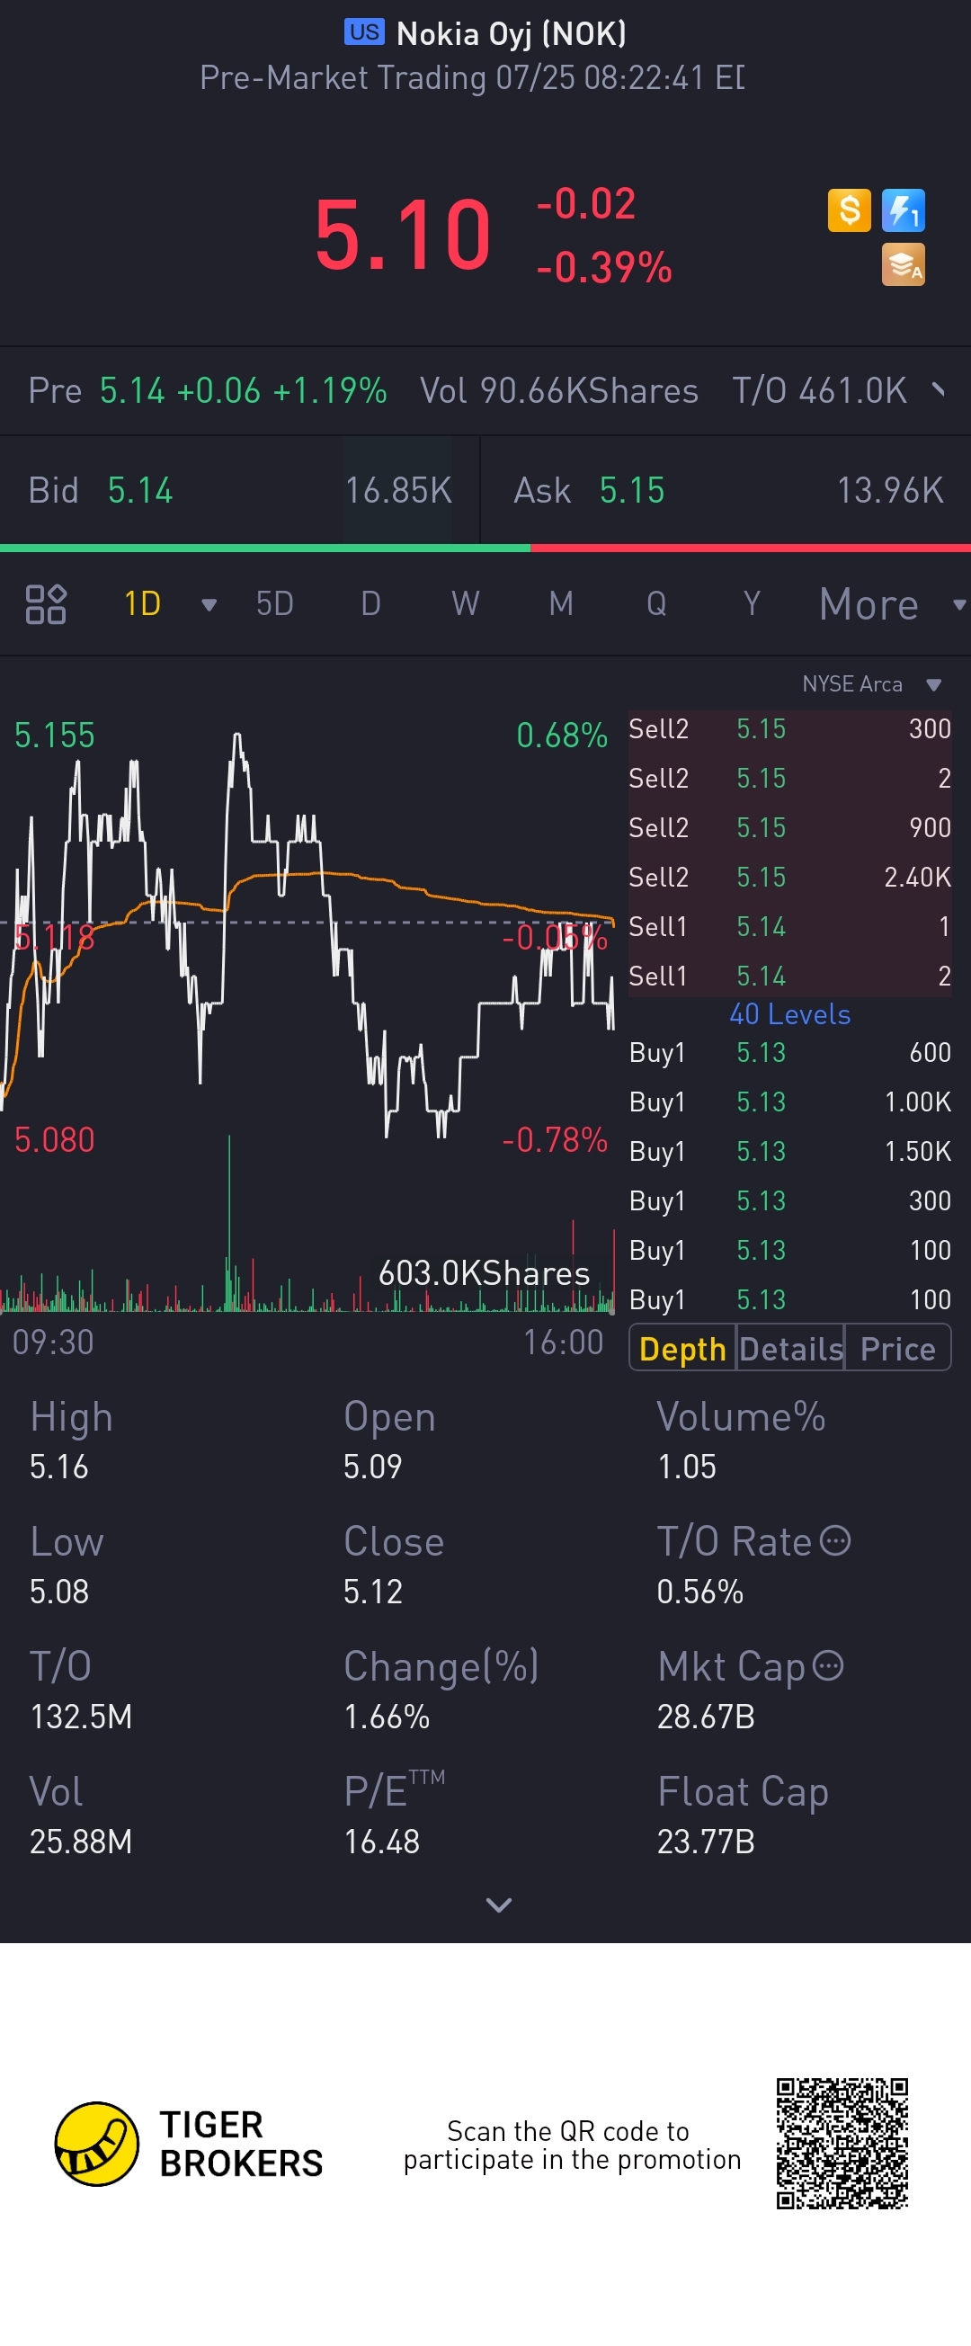Viewport: 971px width, 2346px height.
Task: Tap the T/O Rate info icon
Action: 835,1541
